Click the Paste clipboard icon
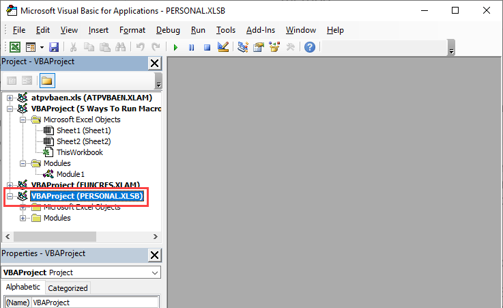Screen dimensions: 503x308 click(105, 47)
